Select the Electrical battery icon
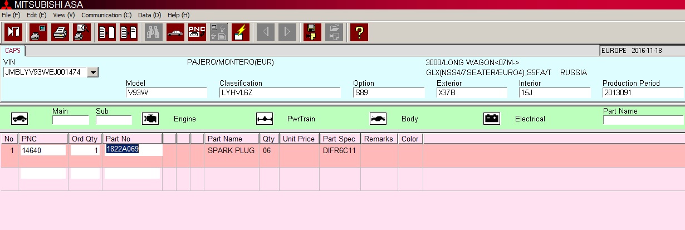The width and height of the screenshot is (685, 230). click(492, 119)
